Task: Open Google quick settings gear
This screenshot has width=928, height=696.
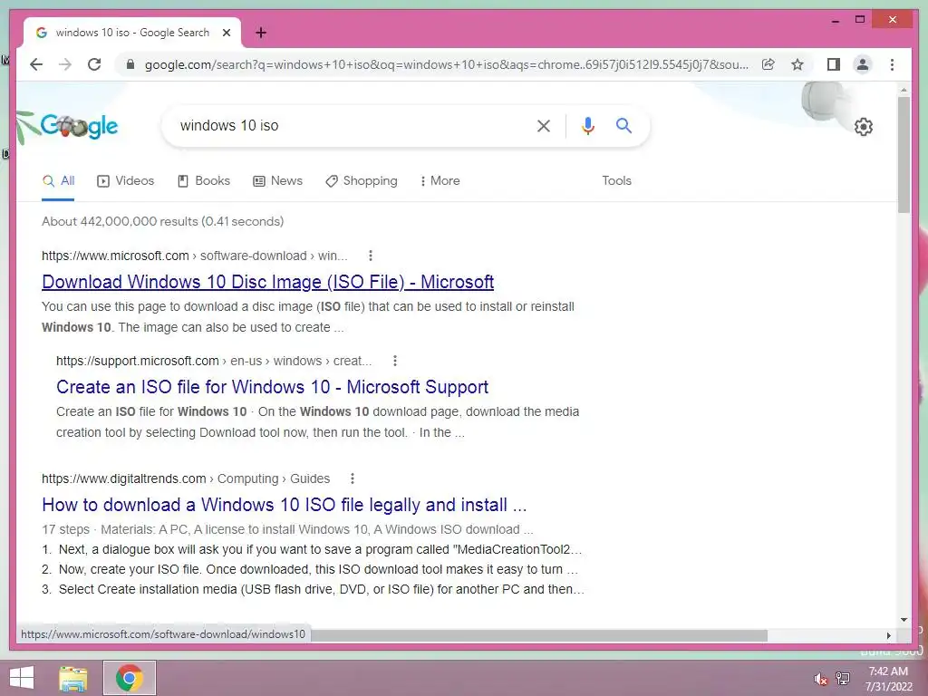Action: click(863, 127)
